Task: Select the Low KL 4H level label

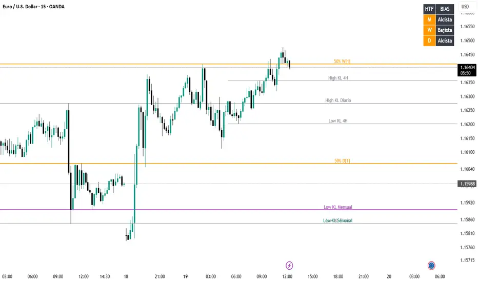Action: [x=338, y=121]
